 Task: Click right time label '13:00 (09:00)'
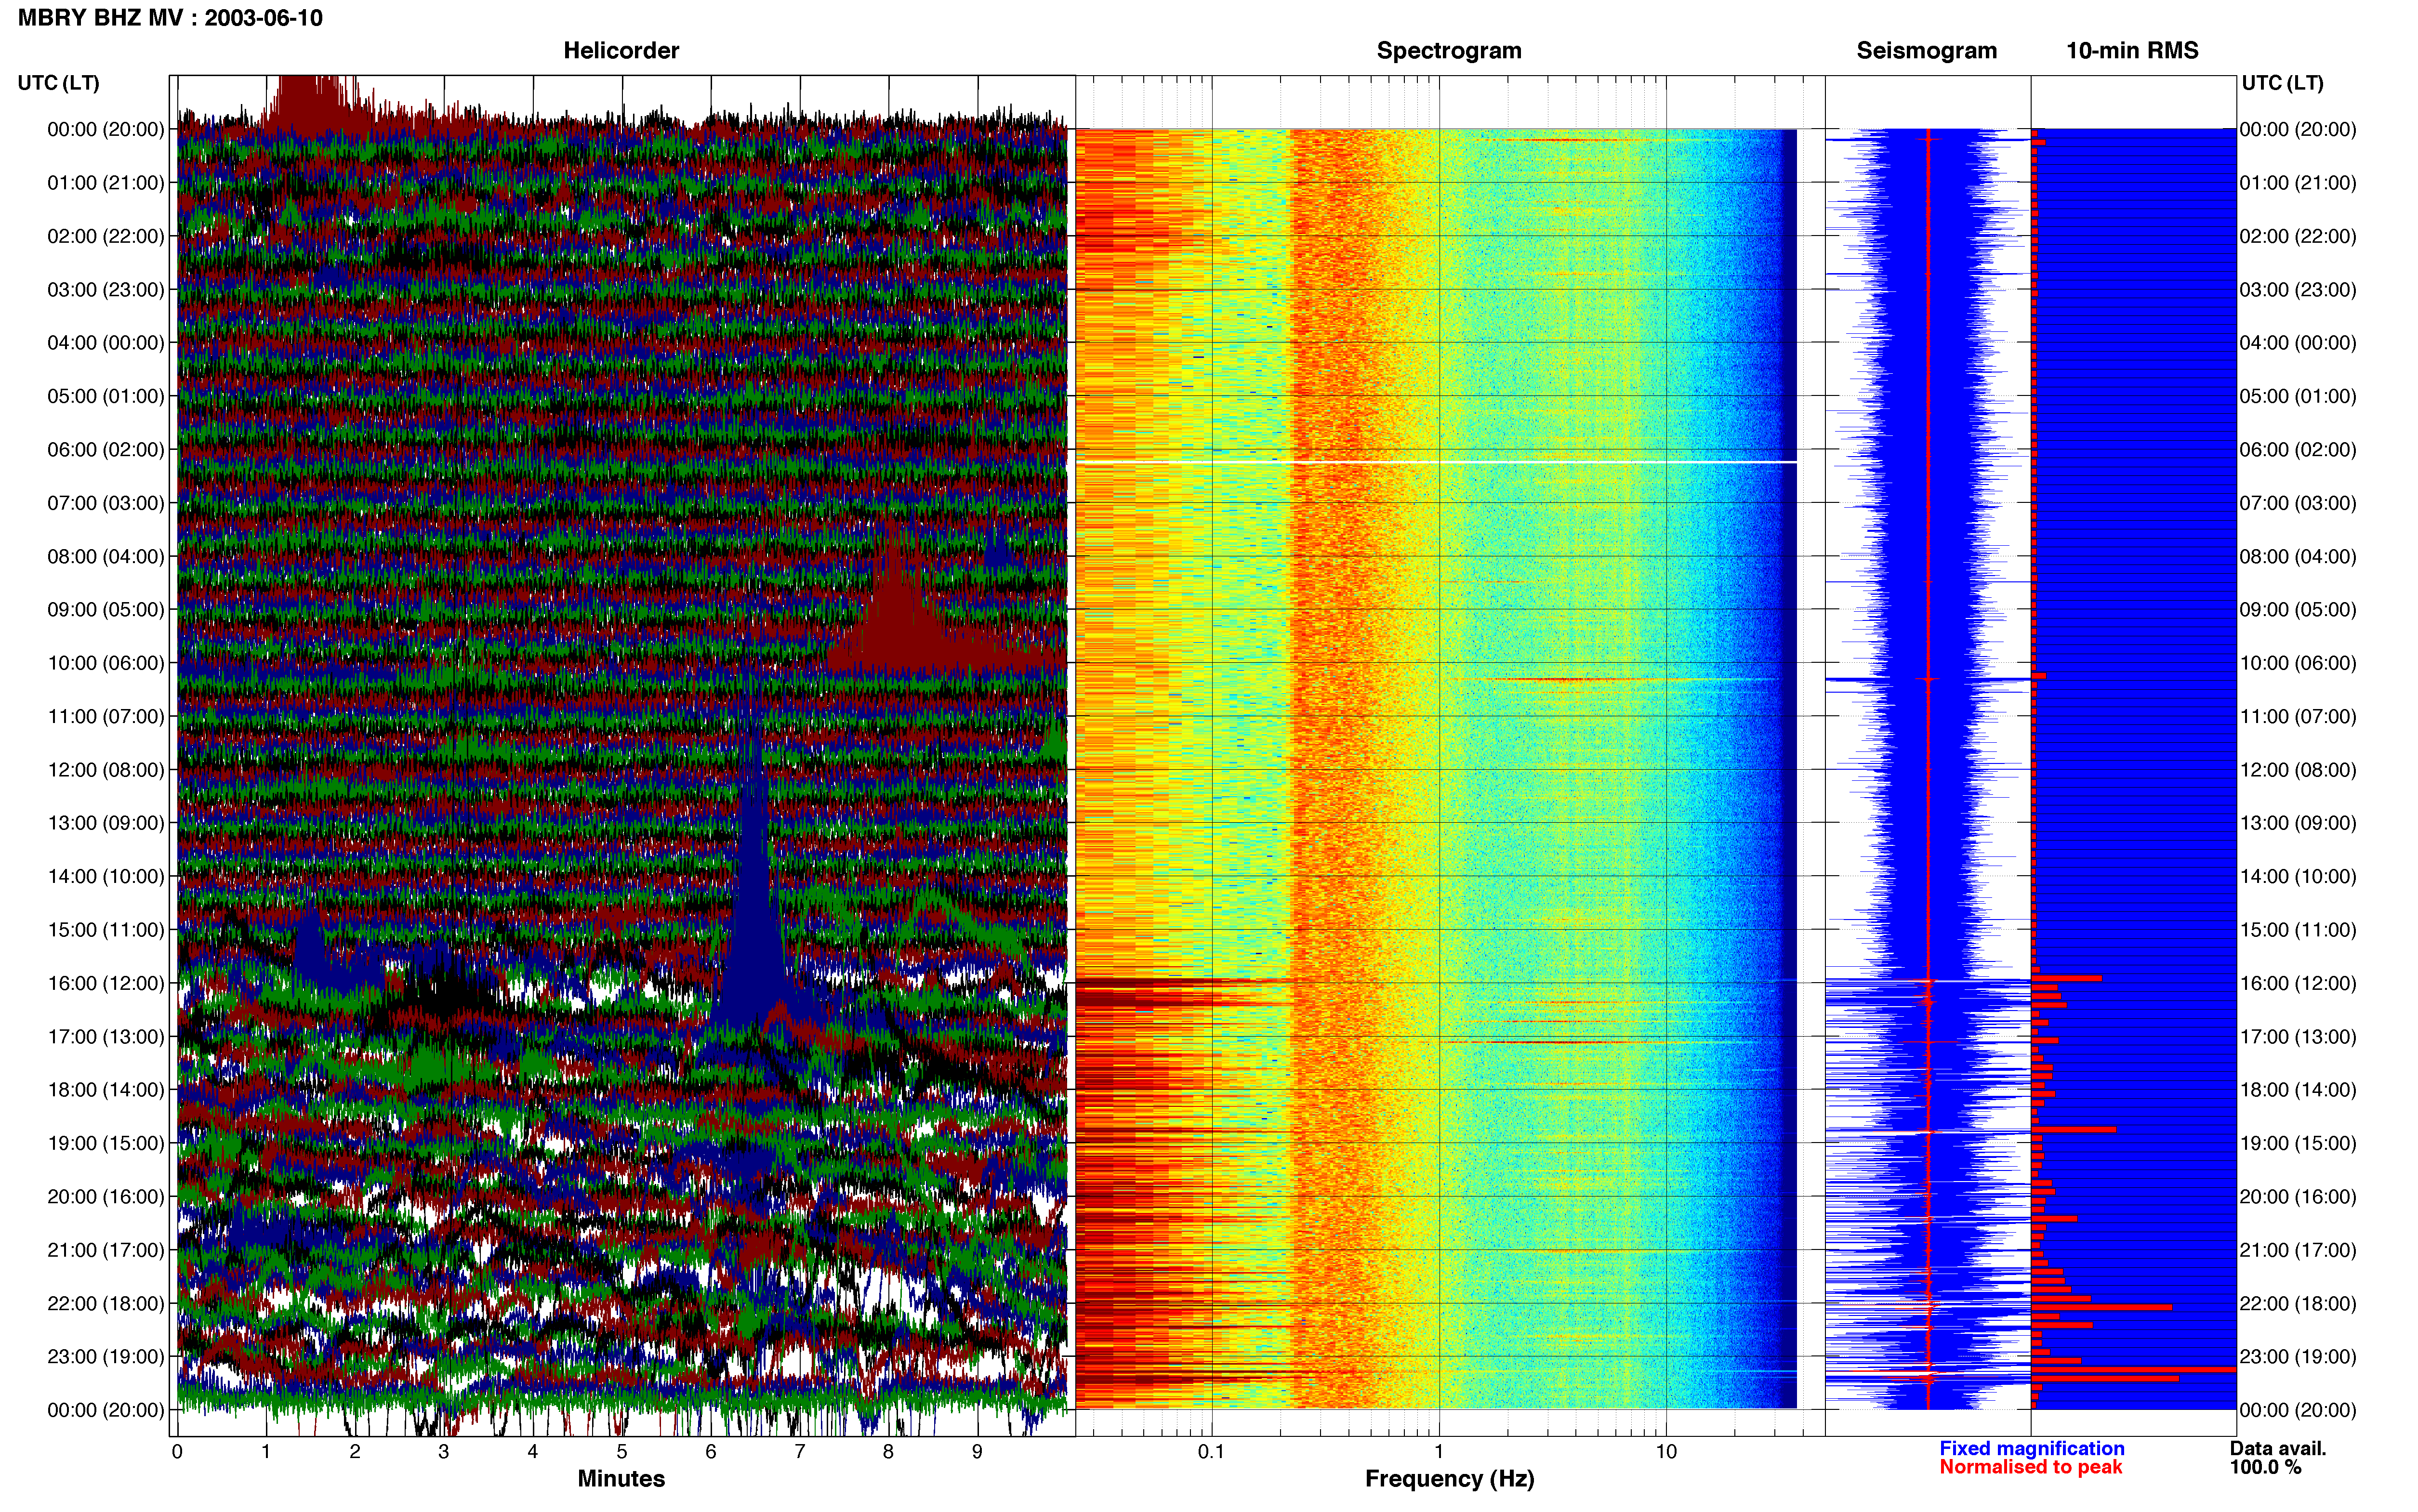tap(2298, 823)
